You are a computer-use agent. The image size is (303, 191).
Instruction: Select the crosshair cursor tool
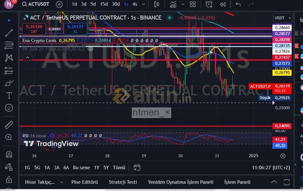tap(9, 20)
